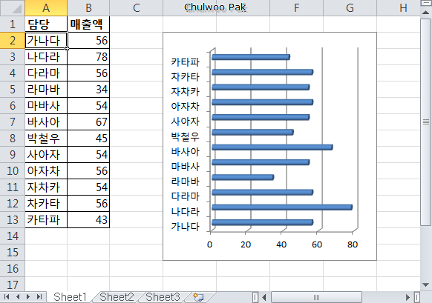Select cell with value 34

(x=88, y=90)
